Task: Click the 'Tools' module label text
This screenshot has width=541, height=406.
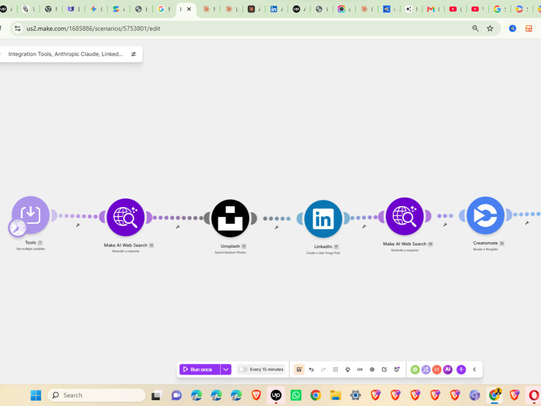Action: [x=30, y=243]
